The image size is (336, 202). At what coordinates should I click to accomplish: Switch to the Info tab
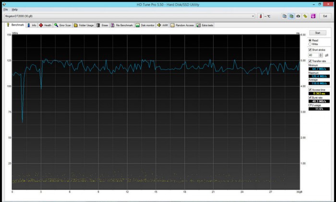32,25
